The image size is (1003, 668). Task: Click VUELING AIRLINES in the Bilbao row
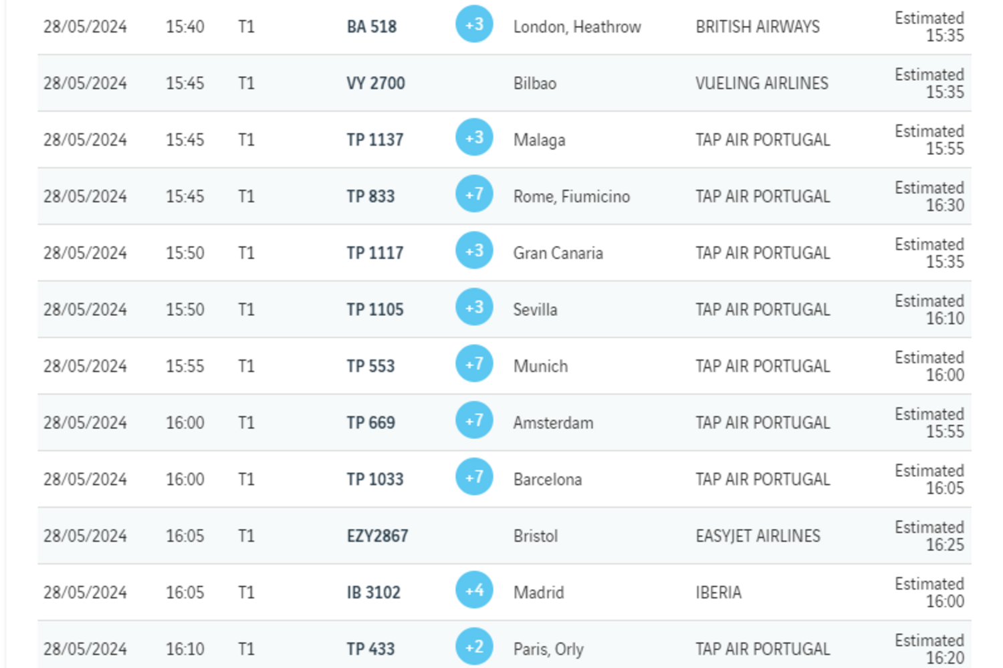point(762,83)
